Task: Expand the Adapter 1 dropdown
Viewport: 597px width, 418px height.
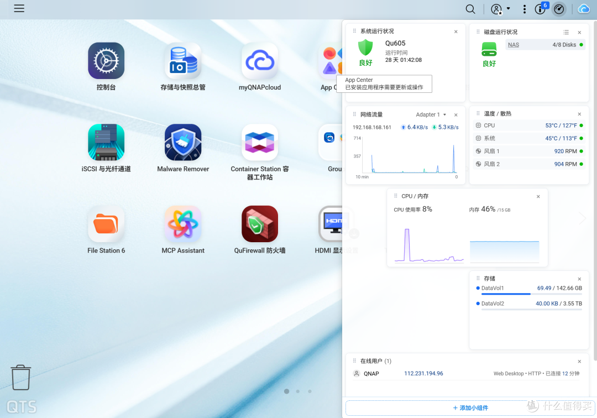Action: (x=431, y=114)
